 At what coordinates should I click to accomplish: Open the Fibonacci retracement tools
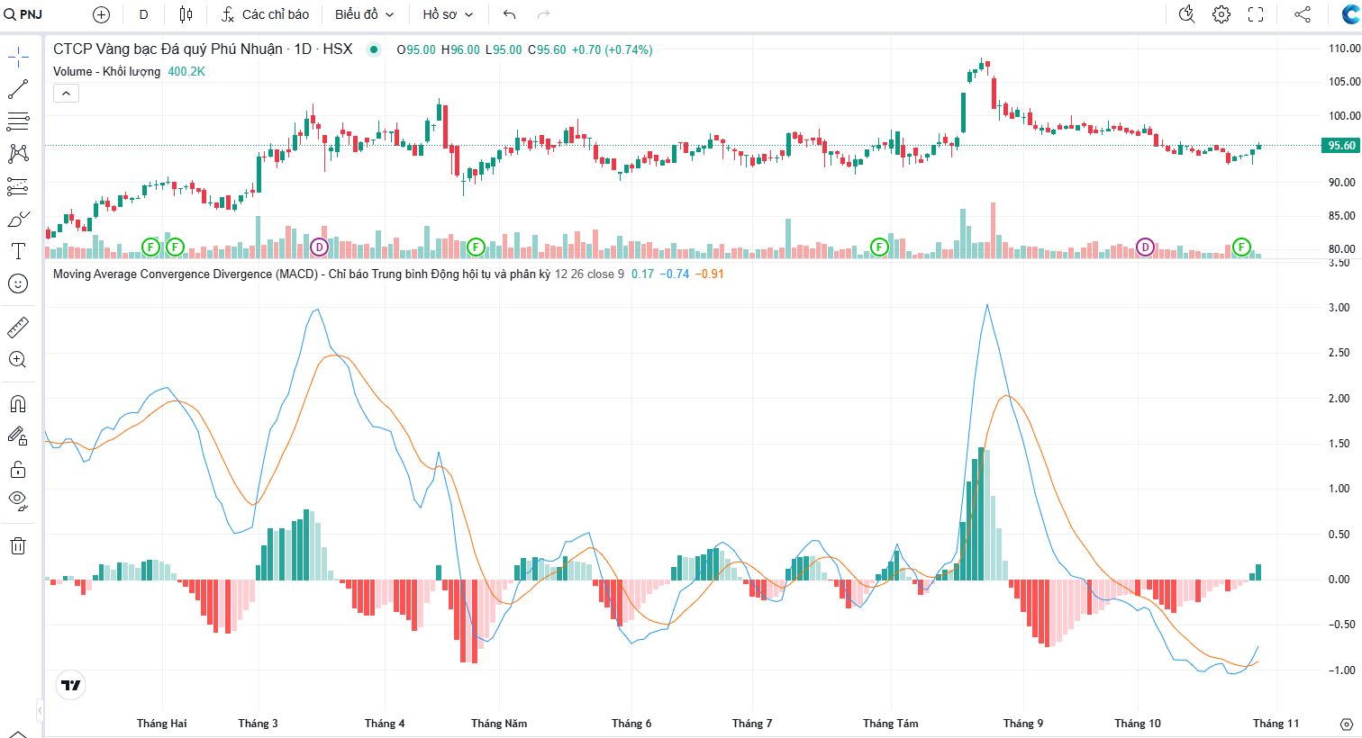point(18,121)
